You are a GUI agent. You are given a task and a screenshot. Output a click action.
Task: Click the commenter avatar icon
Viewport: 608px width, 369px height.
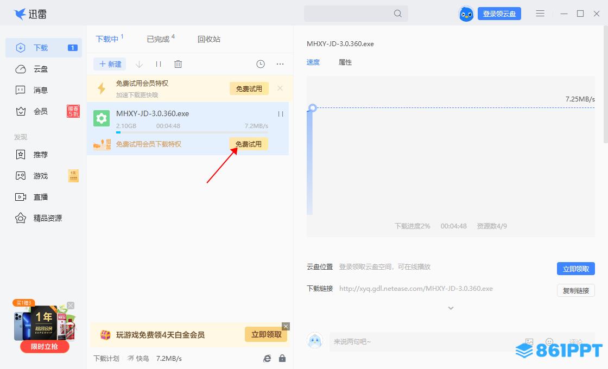[315, 340]
